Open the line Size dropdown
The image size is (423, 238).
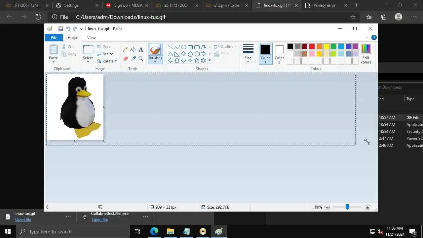(x=248, y=54)
